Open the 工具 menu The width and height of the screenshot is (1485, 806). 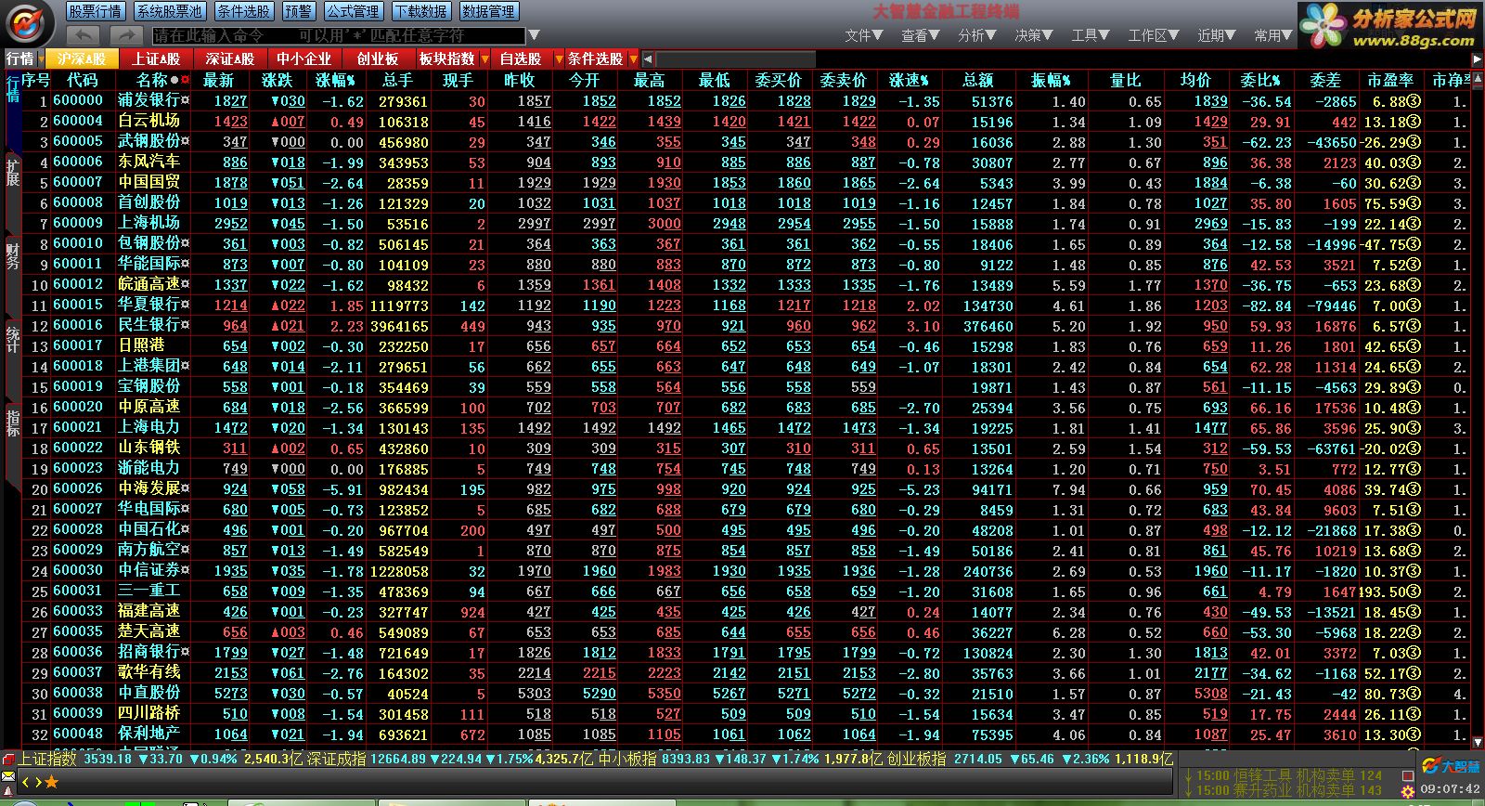pos(1090,35)
